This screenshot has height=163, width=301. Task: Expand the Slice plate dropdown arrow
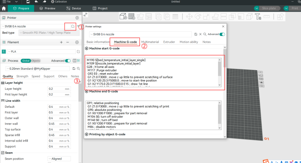pos(256,8)
